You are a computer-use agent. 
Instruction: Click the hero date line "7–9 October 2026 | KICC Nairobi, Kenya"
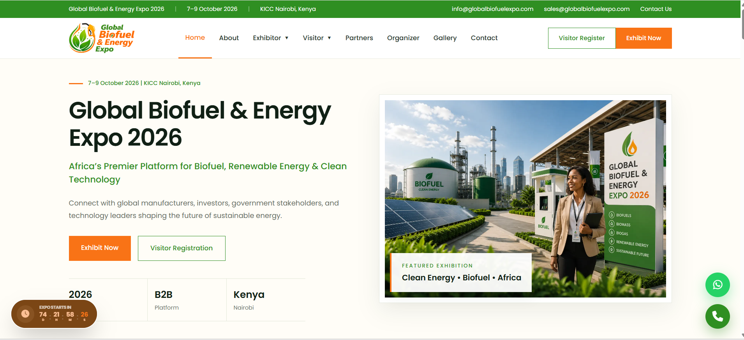click(x=144, y=83)
